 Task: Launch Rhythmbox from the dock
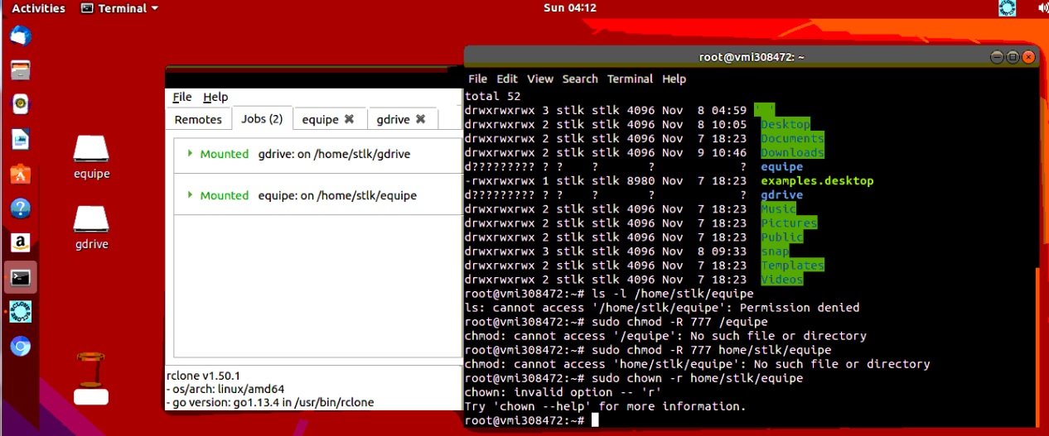tap(21, 104)
